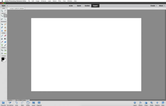Switch to the Guided mode tab
This screenshot has width=166, height=106.
tap(87, 6)
